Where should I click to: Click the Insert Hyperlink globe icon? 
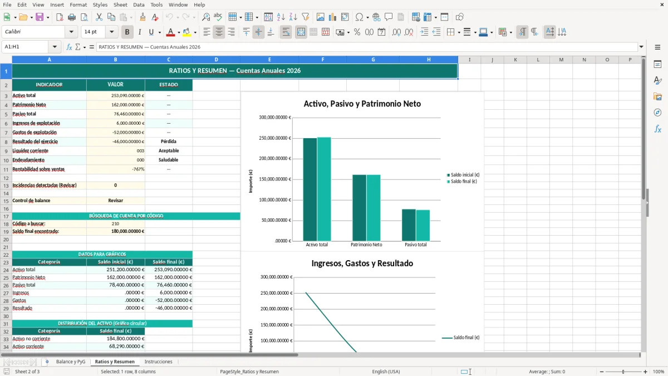click(376, 17)
